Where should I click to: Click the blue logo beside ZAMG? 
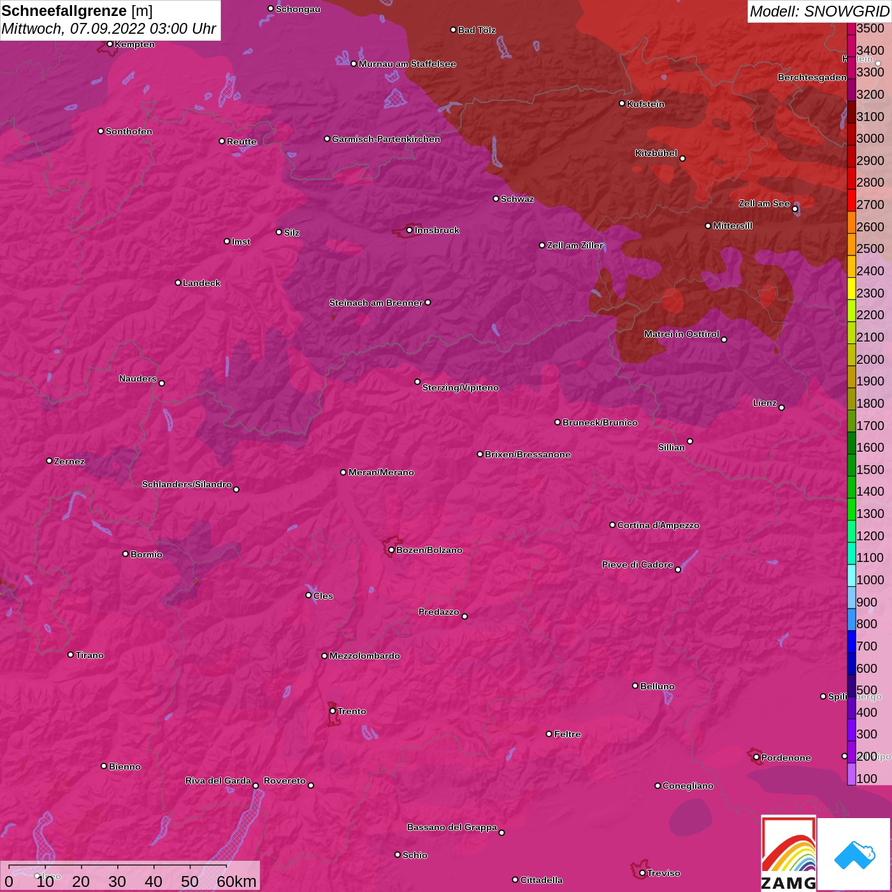[x=854, y=854]
